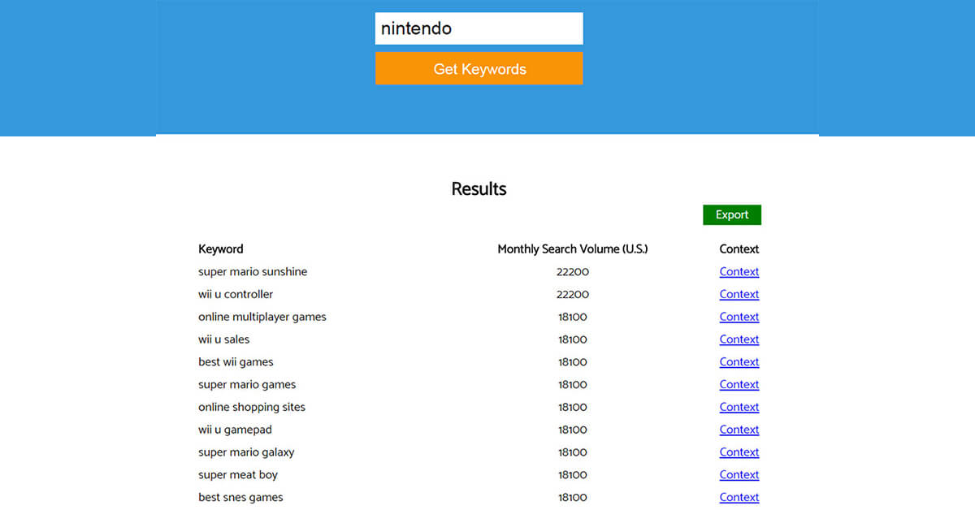Image resolution: width=975 pixels, height=510 pixels.
Task: Click the Monthly Search Volume (U.S.) header
Action: click(573, 249)
